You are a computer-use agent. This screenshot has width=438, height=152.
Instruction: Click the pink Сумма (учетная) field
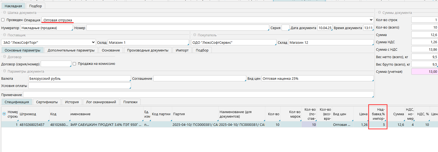click(x=424, y=72)
